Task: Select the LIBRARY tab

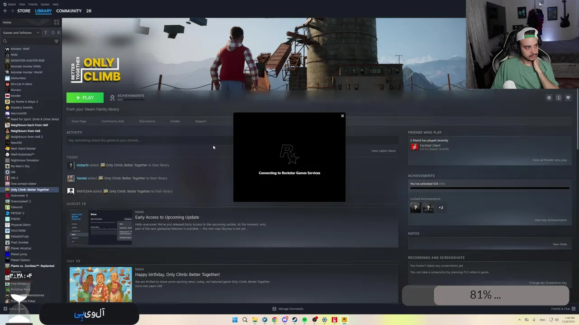Action: [x=43, y=11]
